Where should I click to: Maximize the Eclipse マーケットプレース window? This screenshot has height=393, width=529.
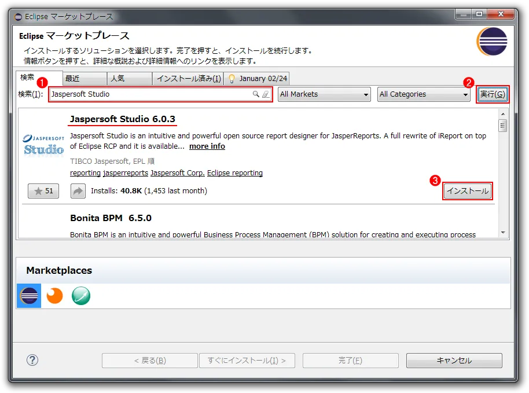[479, 14]
